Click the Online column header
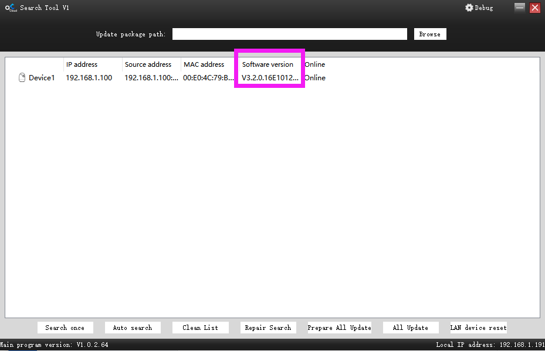 pyautogui.click(x=314, y=64)
